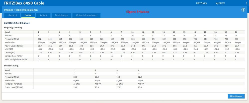This screenshot has width=249, height=103.
Task: Select the frequency value 642
Action: click(112, 39)
